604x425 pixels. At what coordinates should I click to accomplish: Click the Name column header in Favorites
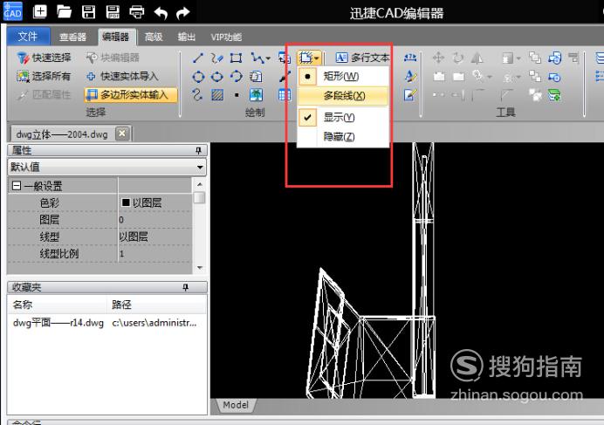tap(57, 305)
